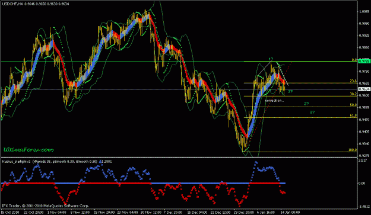Viewport: 371px width, 215px height.
Task: Click the USDCHF,H4 chart title text
Action: click(12, 4)
